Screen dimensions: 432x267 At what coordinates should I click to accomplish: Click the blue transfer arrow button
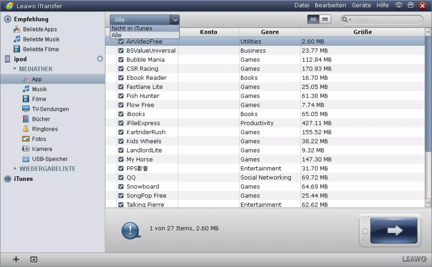point(394,231)
